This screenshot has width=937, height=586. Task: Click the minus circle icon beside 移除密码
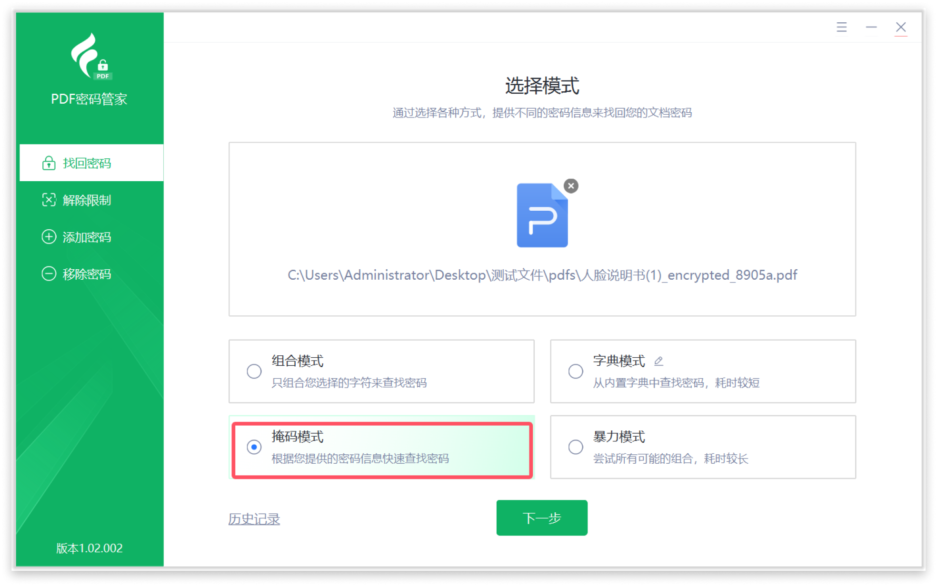[49, 273]
